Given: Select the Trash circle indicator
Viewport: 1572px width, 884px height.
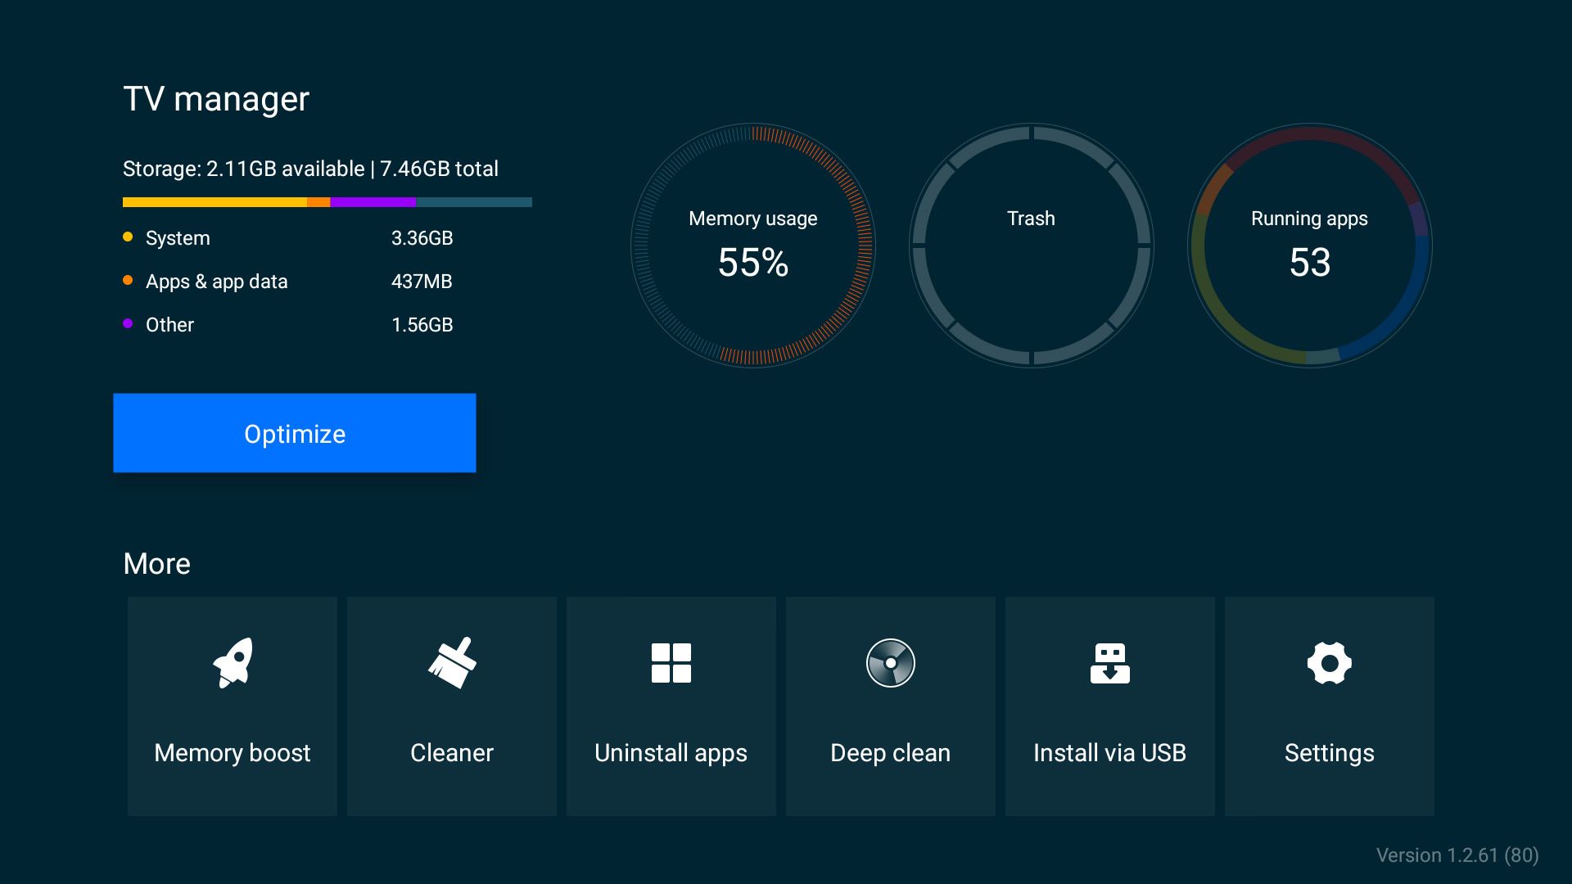Looking at the screenshot, I should (1032, 246).
